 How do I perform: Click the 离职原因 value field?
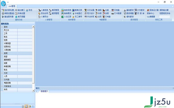[x=25, y=60]
